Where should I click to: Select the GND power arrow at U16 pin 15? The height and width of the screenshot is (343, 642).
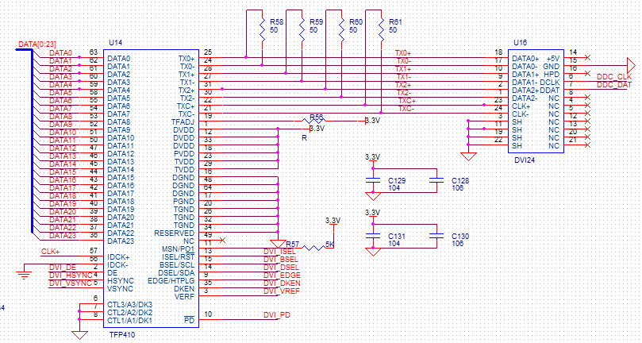[631, 65]
